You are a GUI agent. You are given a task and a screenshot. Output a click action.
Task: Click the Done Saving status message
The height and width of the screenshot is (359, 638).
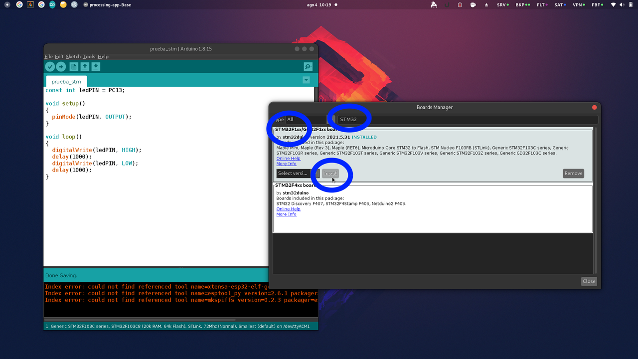(x=61, y=275)
